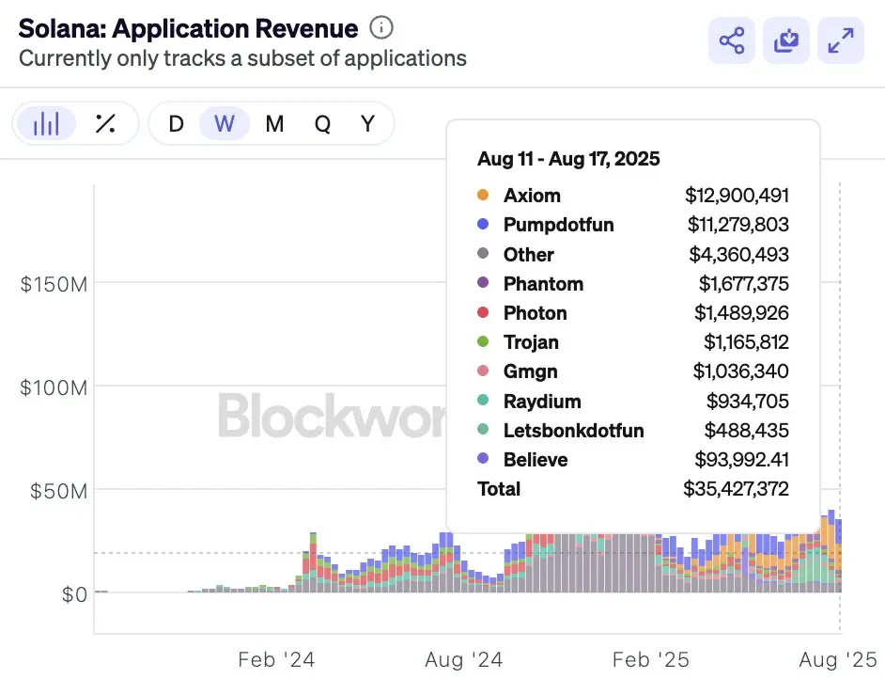
Task: Switch to bar chart absolute view
Action: pos(46,123)
